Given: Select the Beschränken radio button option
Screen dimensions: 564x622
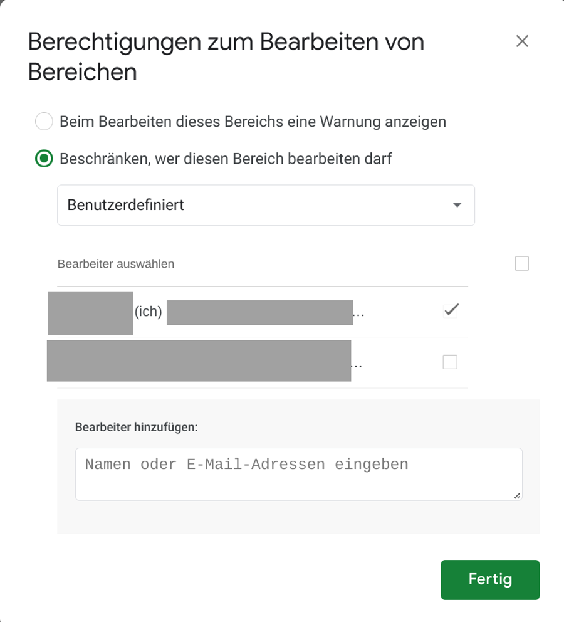Looking at the screenshot, I should (x=43, y=159).
